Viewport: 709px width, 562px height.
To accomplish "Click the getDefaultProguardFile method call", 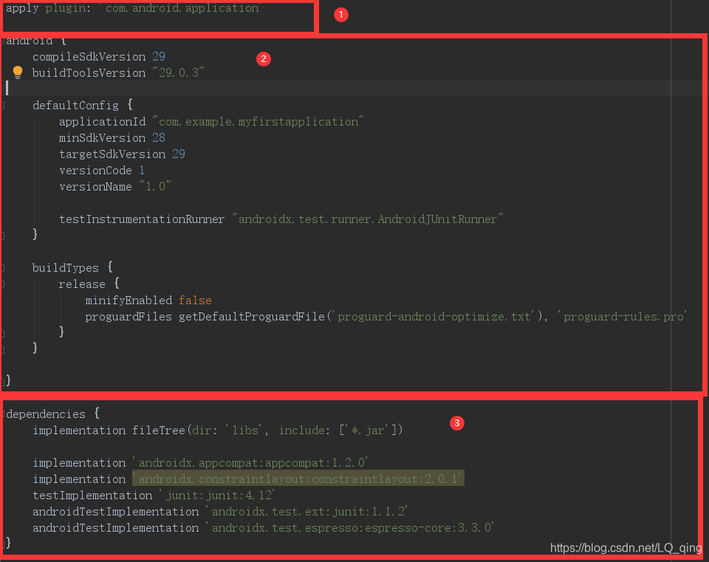I will click(252, 317).
